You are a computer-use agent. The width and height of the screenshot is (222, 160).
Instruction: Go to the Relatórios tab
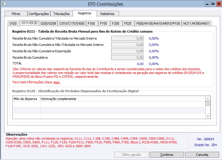107,14
